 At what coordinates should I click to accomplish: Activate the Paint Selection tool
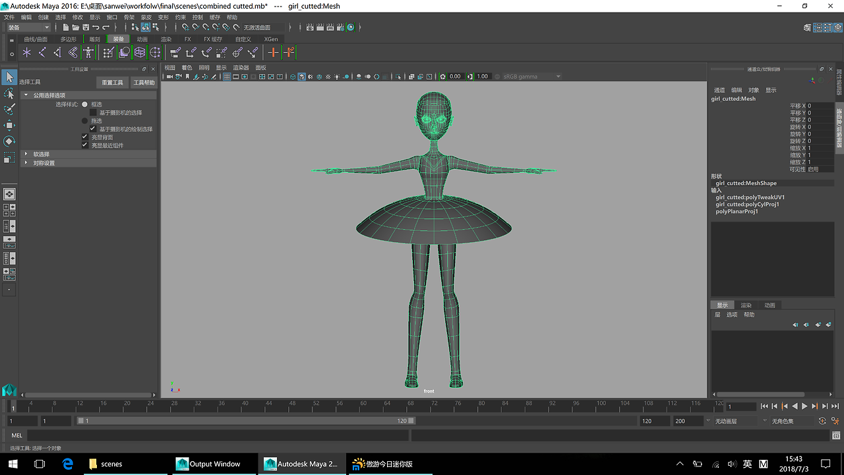tap(9, 110)
